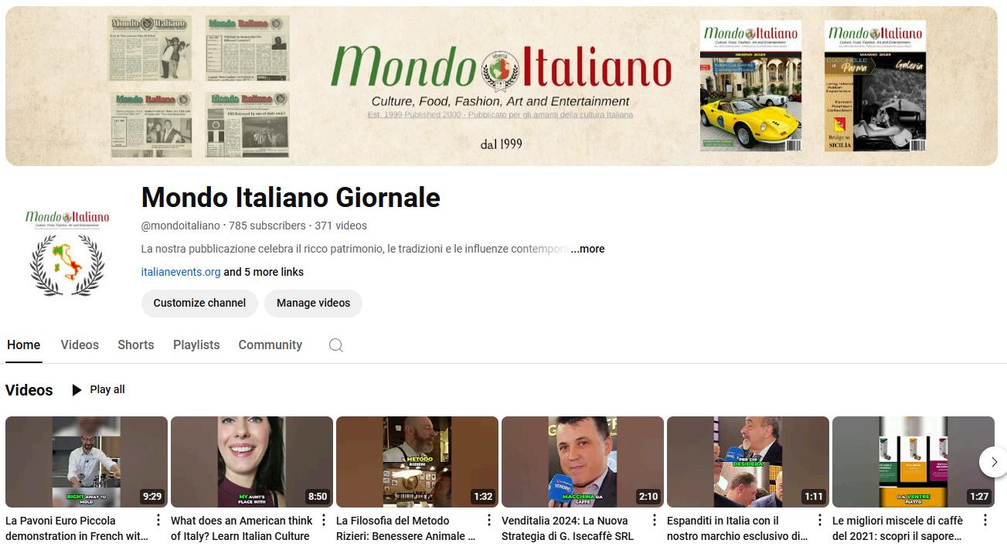Open the Venditalia 2024 video thumbnail
The image size is (1007, 550).
click(583, 462)
